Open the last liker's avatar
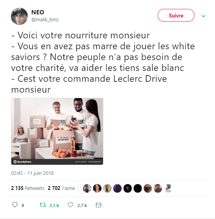 tap(168, 188)
